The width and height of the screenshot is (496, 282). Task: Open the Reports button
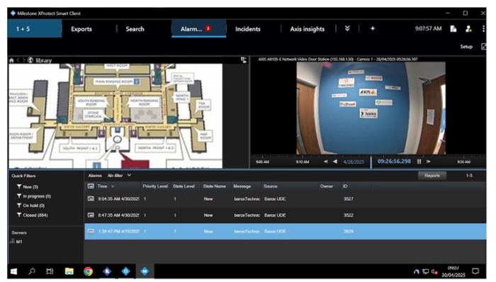pos(432,176)
